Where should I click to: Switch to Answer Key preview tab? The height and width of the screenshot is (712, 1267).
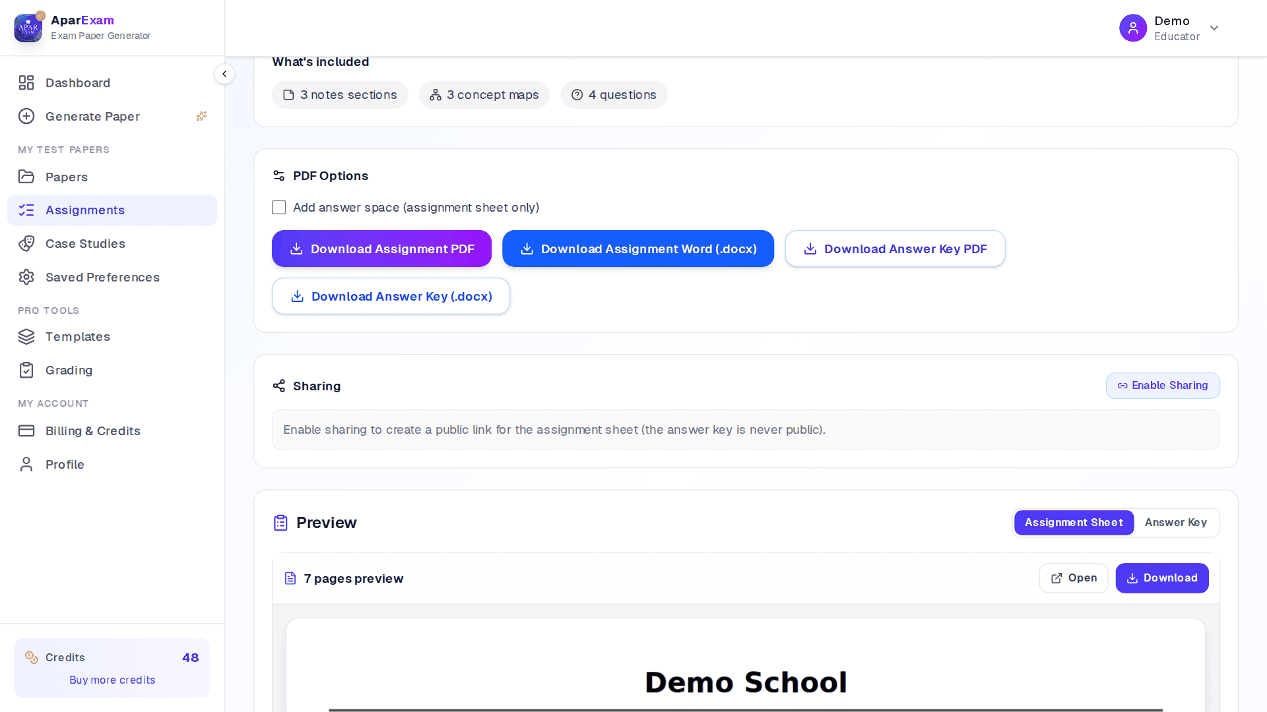click(x=1176, y=523)
